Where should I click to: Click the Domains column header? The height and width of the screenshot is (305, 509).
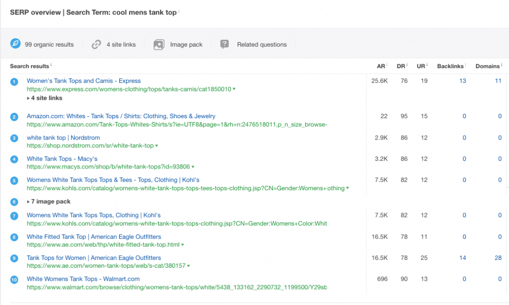coord(488,66)
